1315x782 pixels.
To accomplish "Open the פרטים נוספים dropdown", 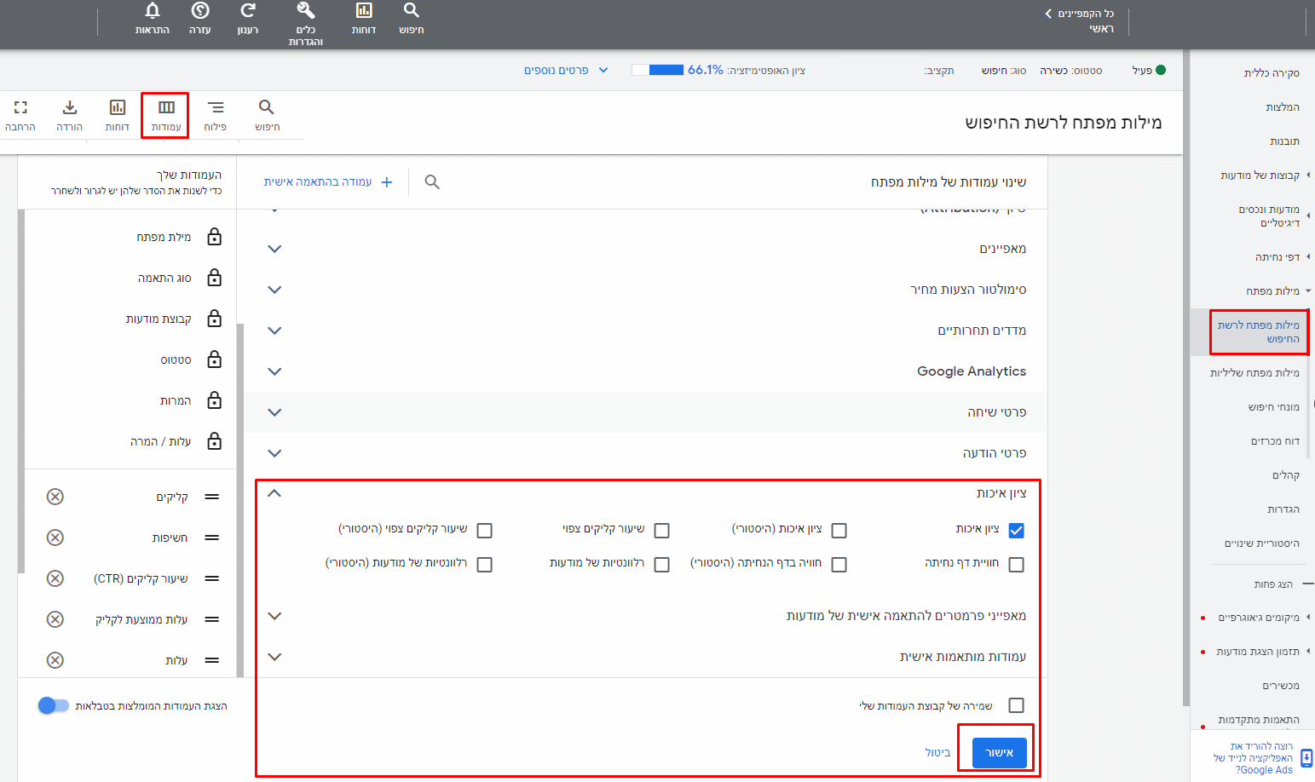I will pyautogui.click(x=566, y=70).
